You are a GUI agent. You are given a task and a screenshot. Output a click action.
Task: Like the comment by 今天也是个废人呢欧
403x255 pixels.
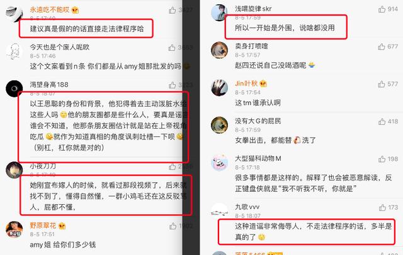[x=172, y=47]
